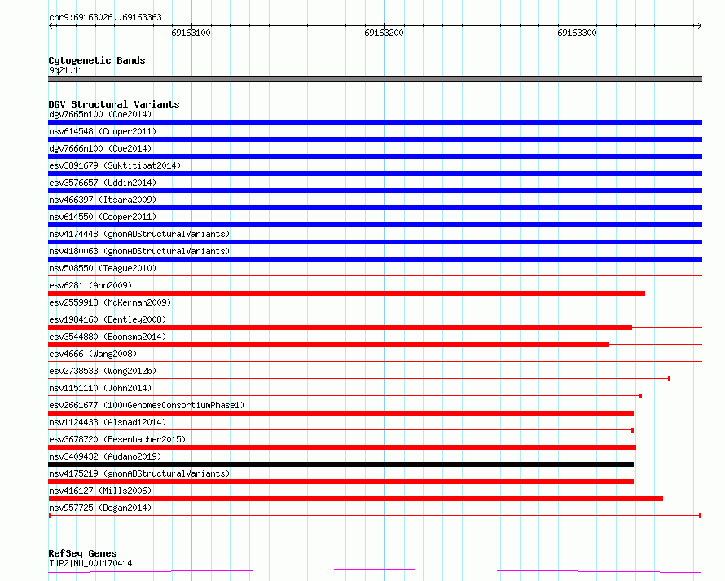The image size is (725, 581).
Task: Click the left arrow of the ruler
Action: (x=51, y=25)
